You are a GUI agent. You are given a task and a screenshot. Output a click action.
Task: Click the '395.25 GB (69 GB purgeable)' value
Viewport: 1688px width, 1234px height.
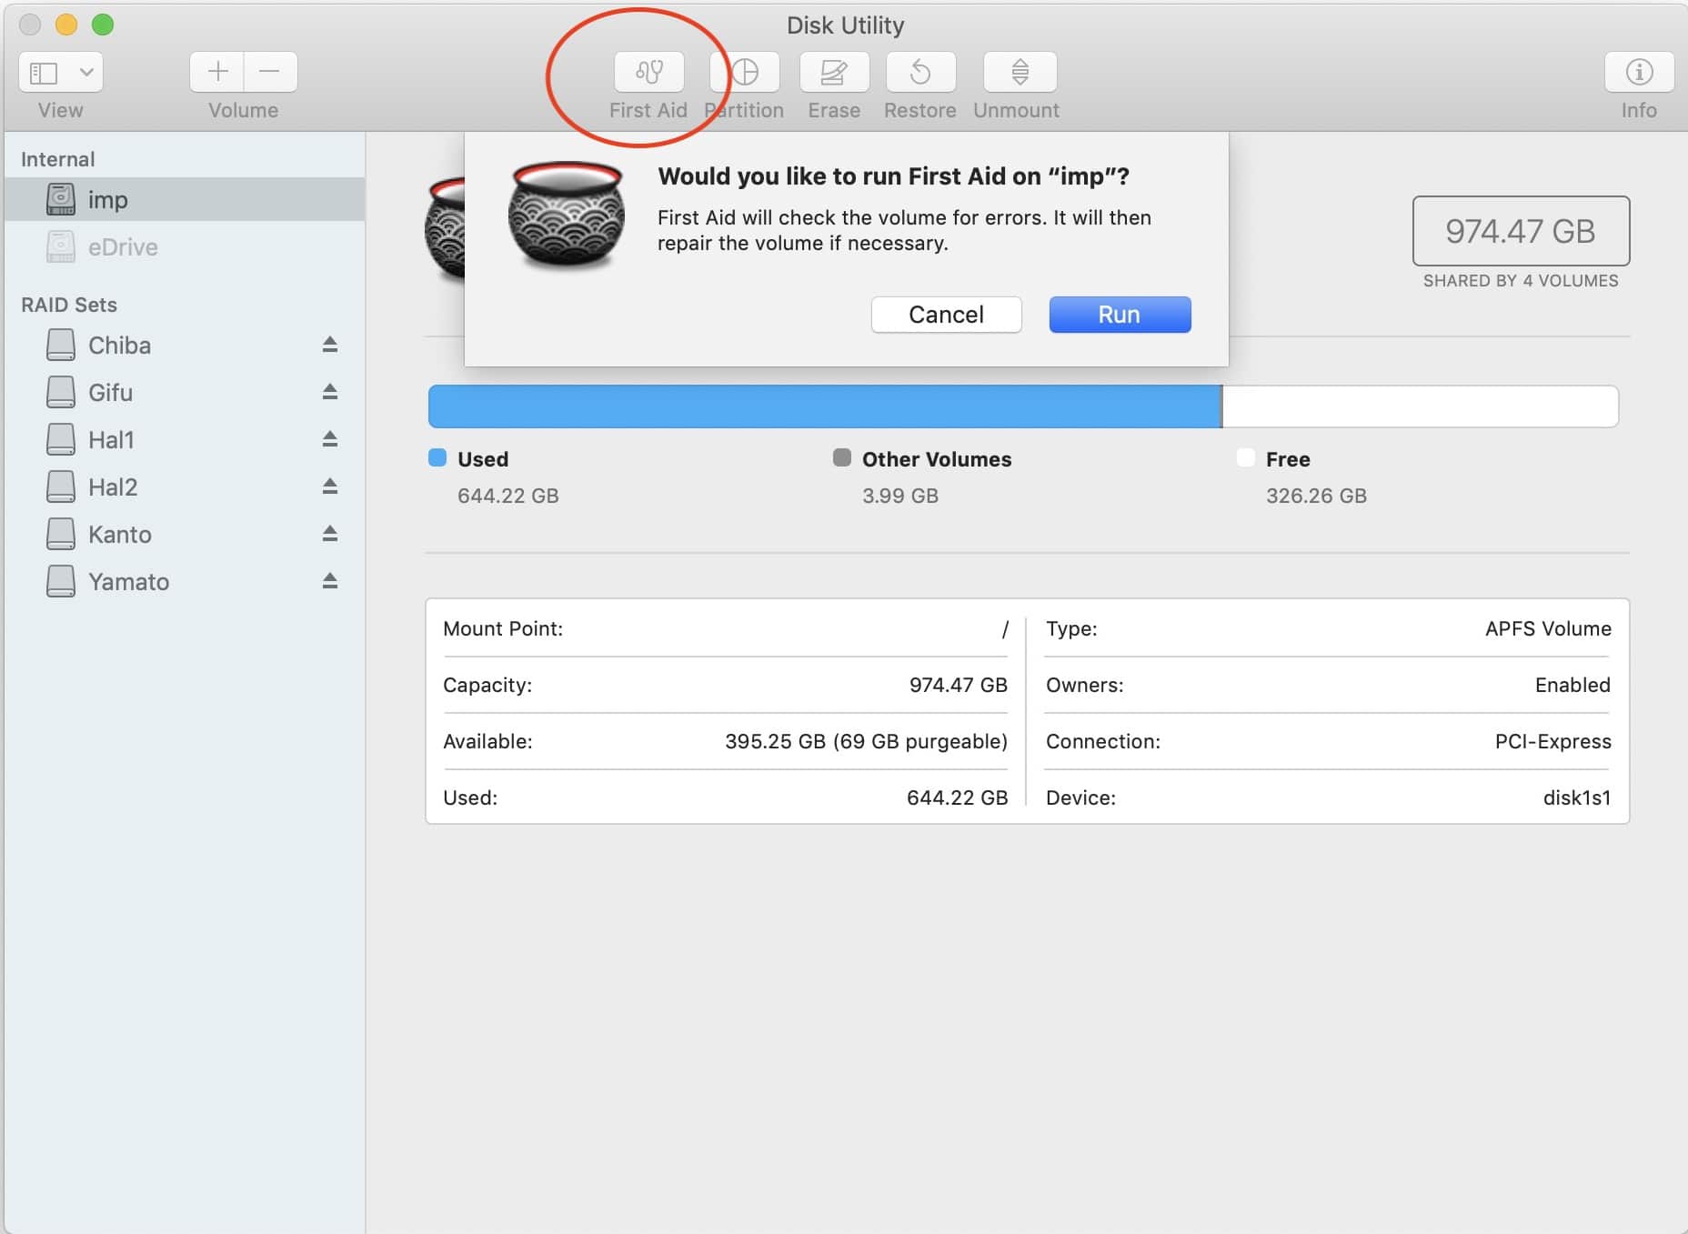[x=866, y=741]
